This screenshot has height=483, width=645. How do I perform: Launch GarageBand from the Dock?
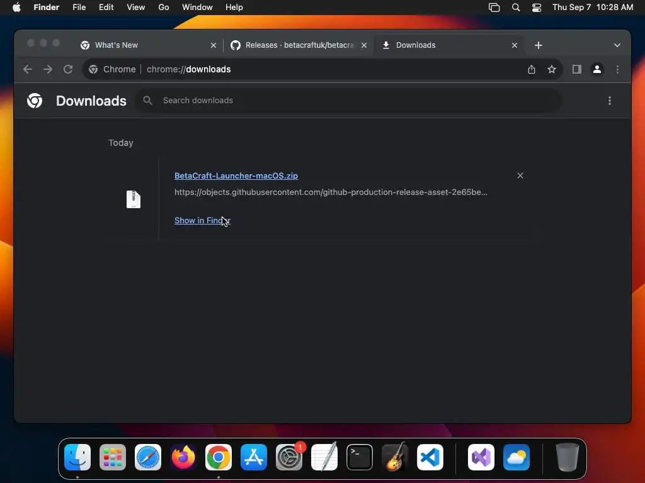[x=395, y=457]
